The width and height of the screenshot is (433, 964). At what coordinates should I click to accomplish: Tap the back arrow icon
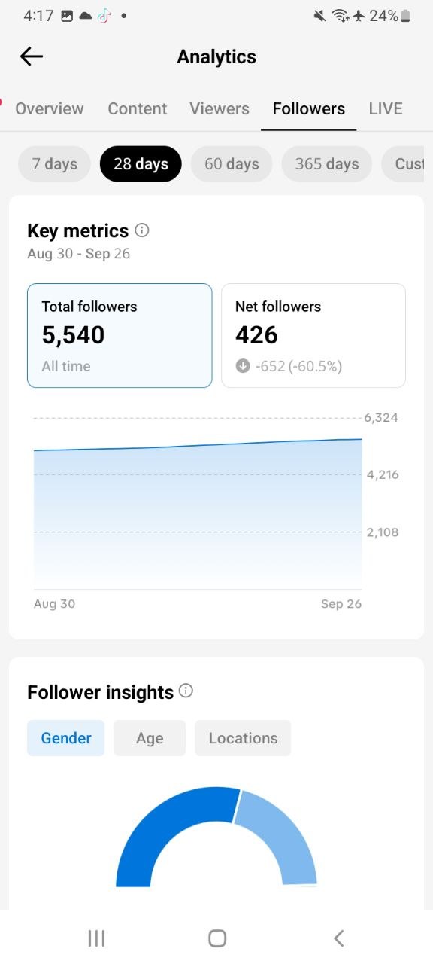32,56
